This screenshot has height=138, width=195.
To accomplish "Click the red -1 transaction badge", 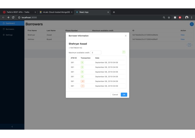I will (82, 86).
